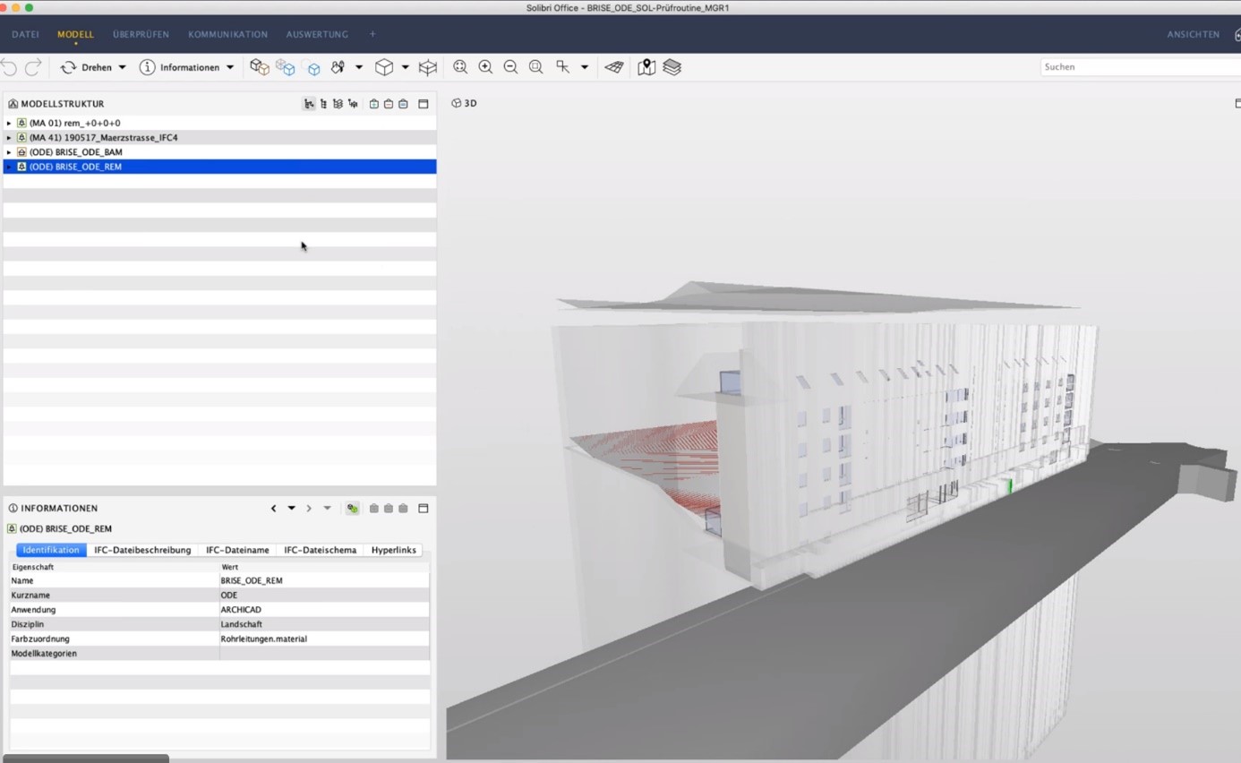Activate the Informationen tool
Viewport: 1241px width, 763px height.
coord(179,66)
